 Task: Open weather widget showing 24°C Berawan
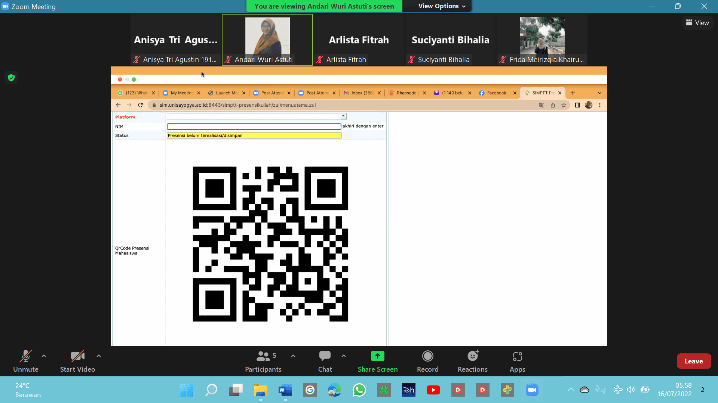click(x=28, y=390)
